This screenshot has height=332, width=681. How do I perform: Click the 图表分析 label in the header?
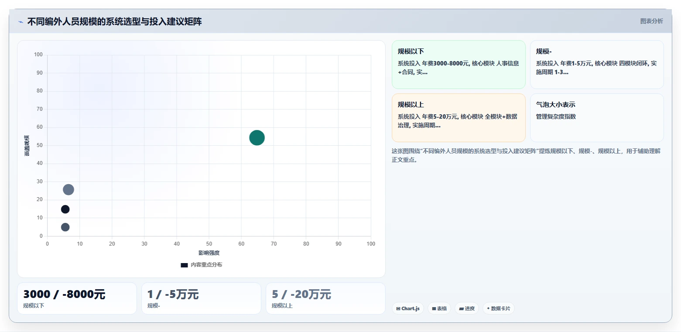651,21
